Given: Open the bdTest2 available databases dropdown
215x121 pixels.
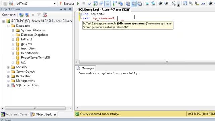Looking at the screenshot, I should 55,4.
